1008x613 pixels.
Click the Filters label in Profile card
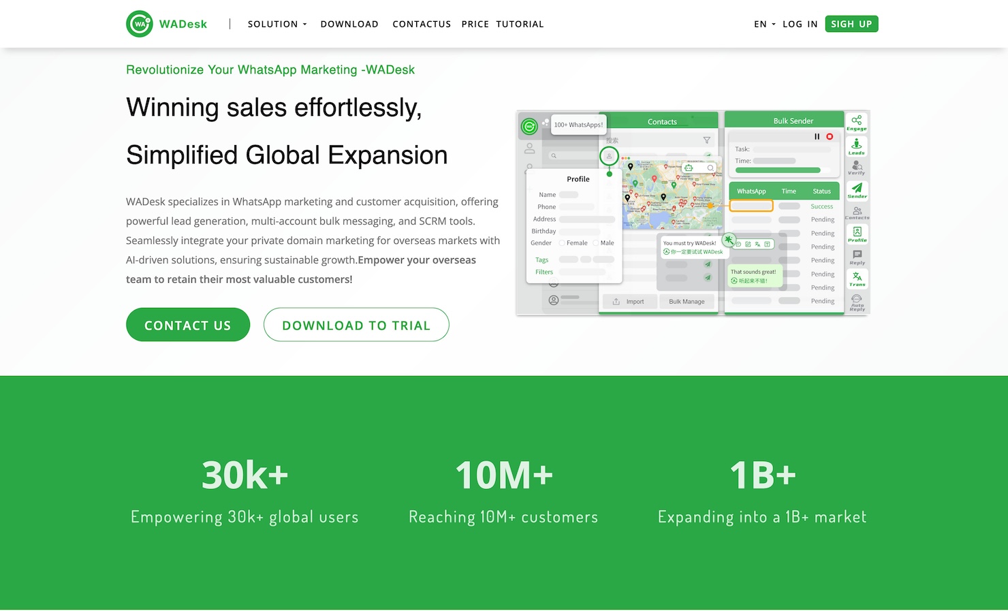(x=544, y=272)
